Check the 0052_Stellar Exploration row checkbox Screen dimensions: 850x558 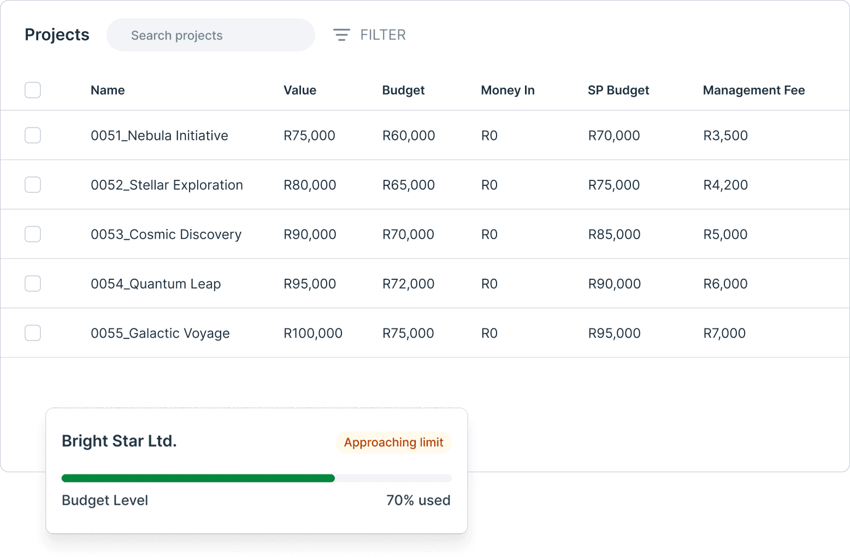coord(33,185)
